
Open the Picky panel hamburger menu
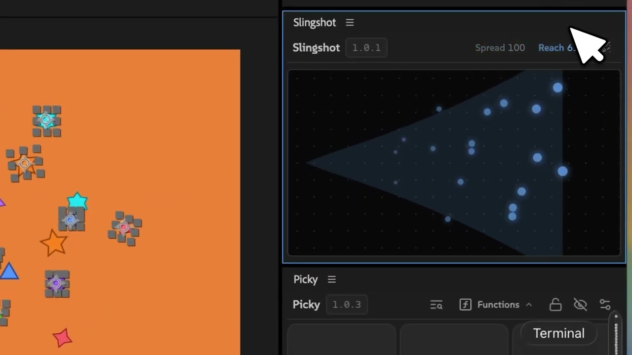point(332,280)
